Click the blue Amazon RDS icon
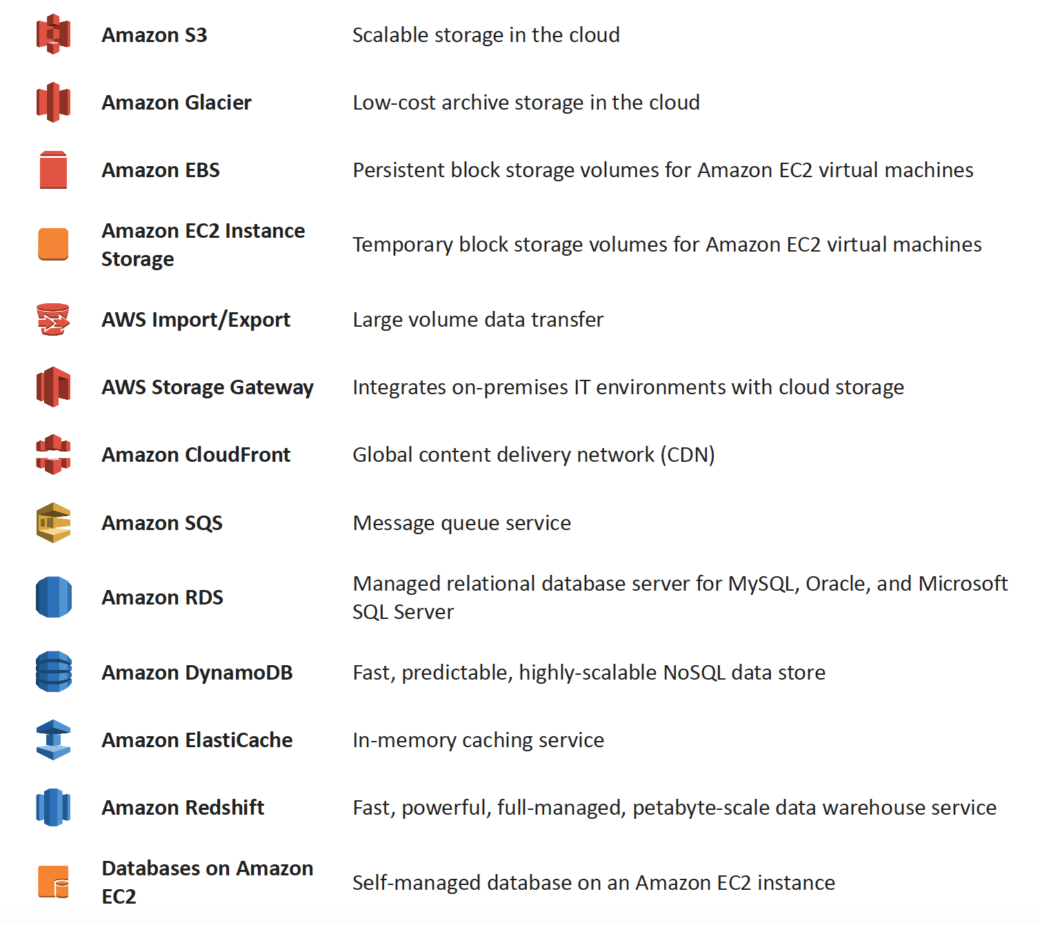Viewport: 1040px width, 925px height. 53,597
